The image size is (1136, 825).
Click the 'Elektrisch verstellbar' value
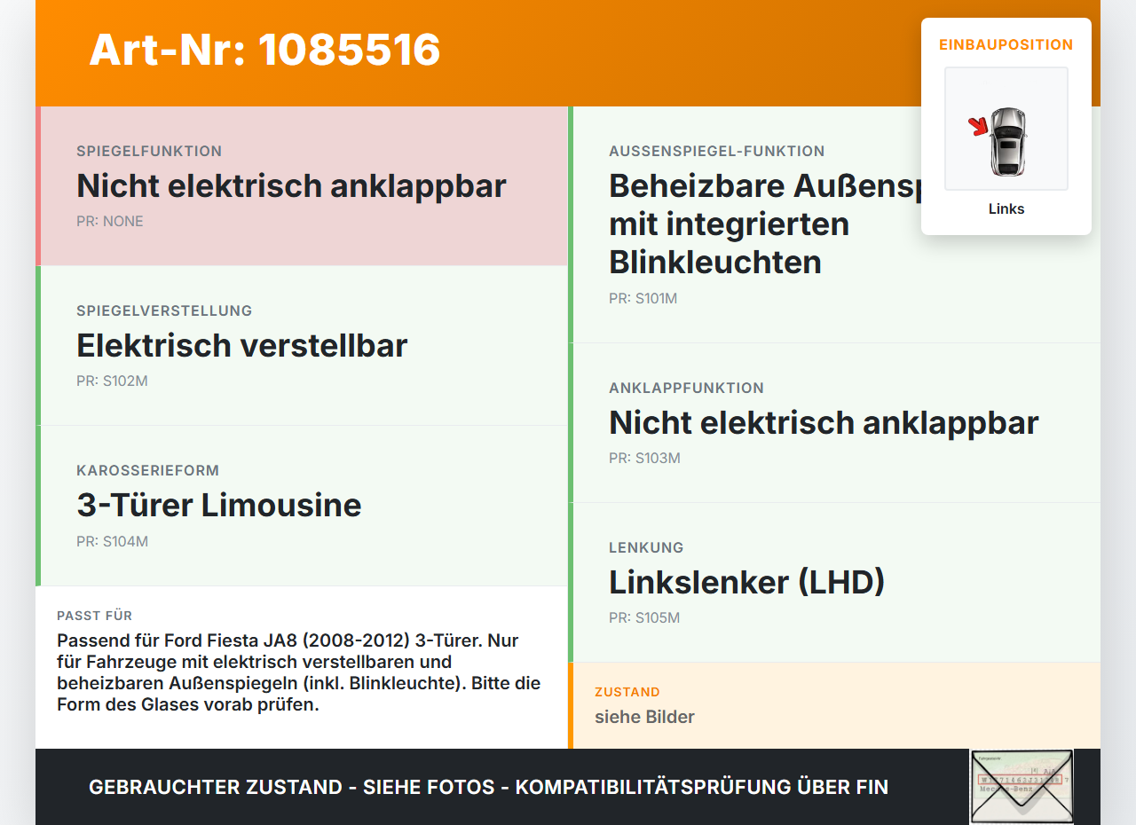pyautogui.click(x=241, y=346)
